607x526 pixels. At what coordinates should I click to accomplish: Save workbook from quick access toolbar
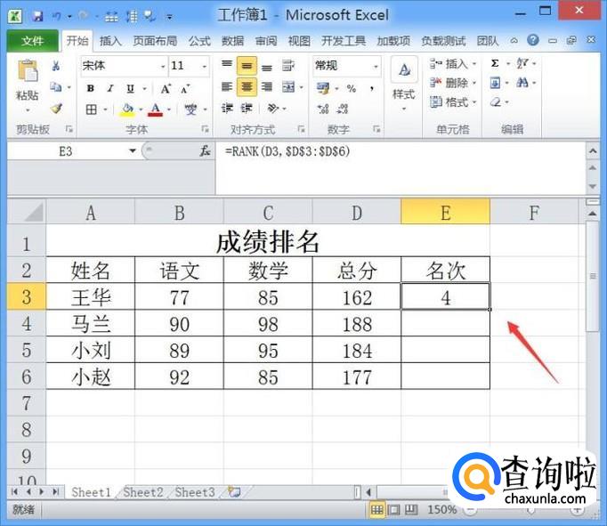click(37, 16)
